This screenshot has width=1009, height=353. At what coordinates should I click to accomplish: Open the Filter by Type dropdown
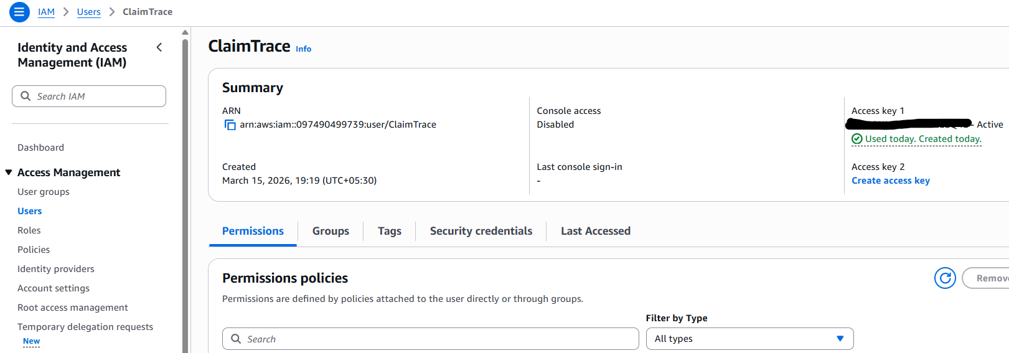(x=749, y=339)
